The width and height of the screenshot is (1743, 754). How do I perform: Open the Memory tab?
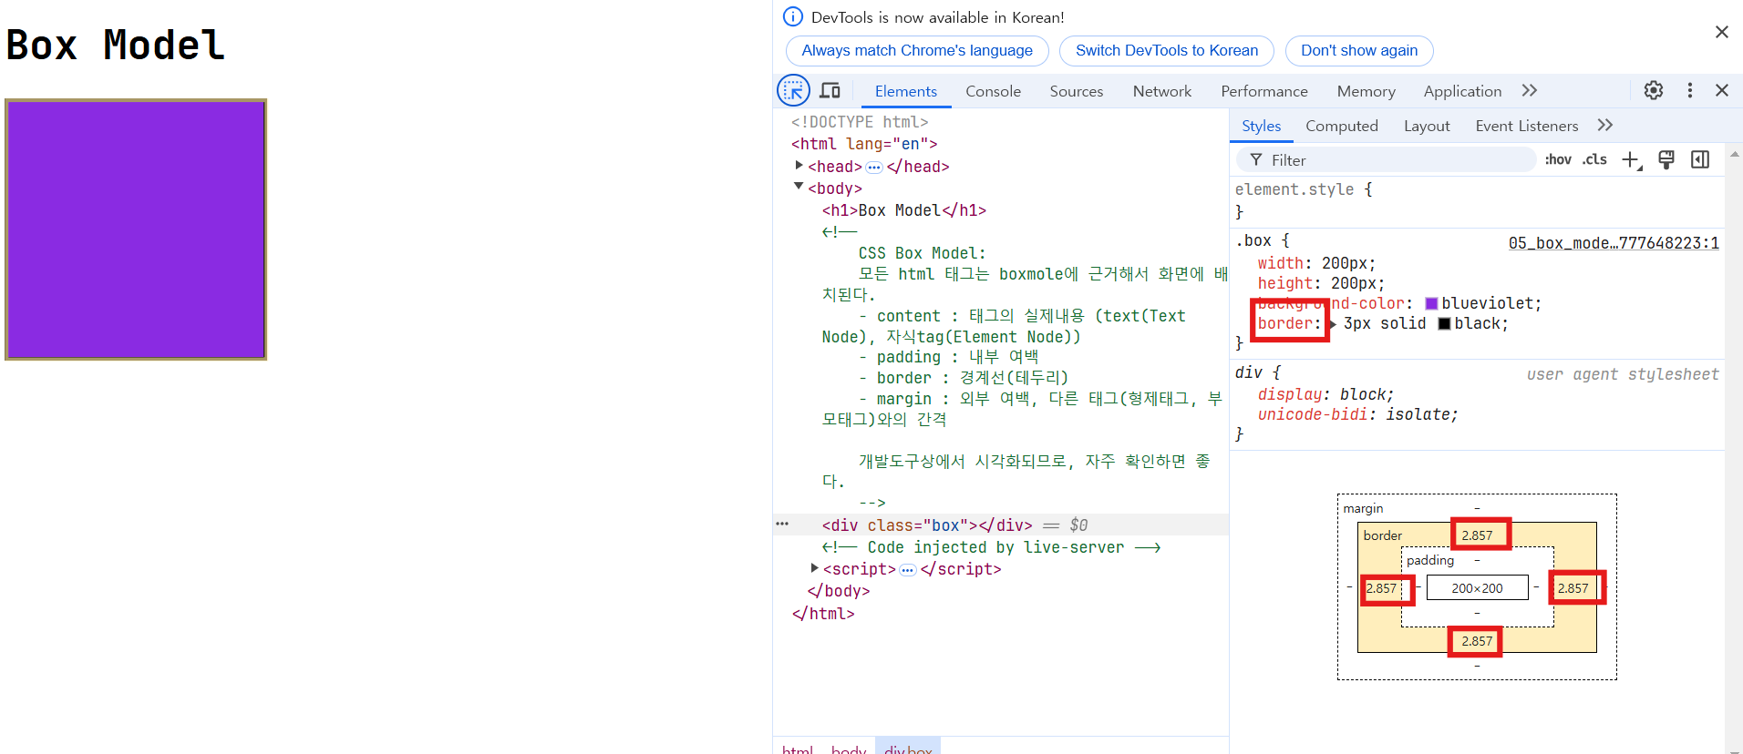click(1366, 91)
